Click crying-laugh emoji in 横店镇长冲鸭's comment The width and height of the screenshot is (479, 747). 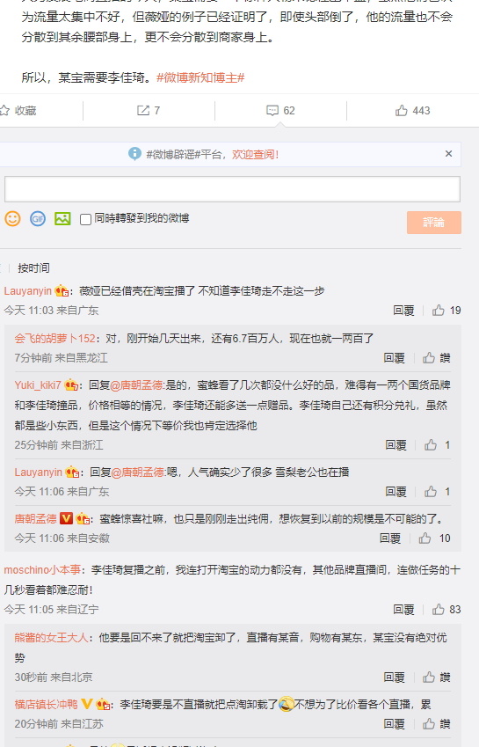286,704
